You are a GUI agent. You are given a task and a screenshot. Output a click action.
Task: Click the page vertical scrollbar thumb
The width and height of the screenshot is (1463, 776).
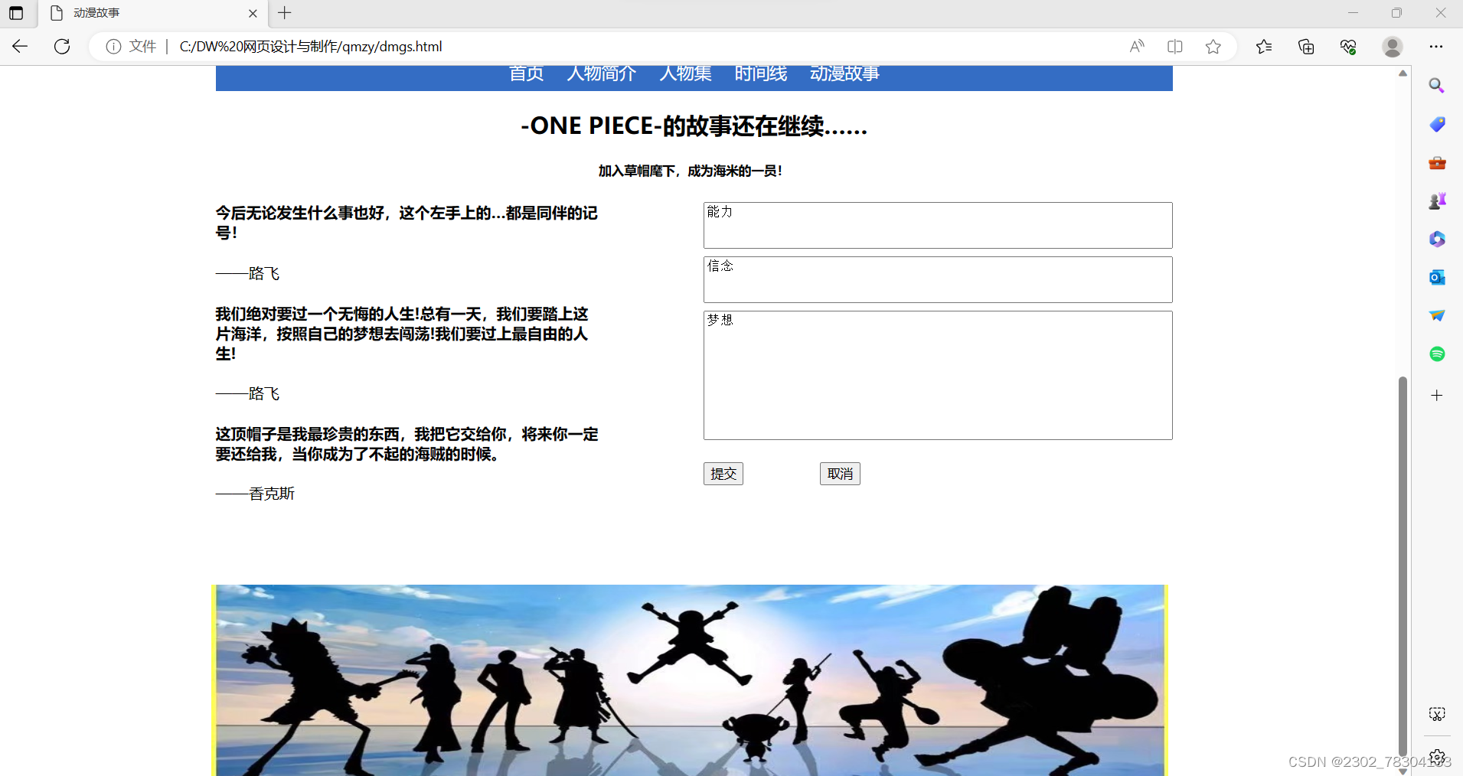pyautogui.click(x=1403, y=565)
